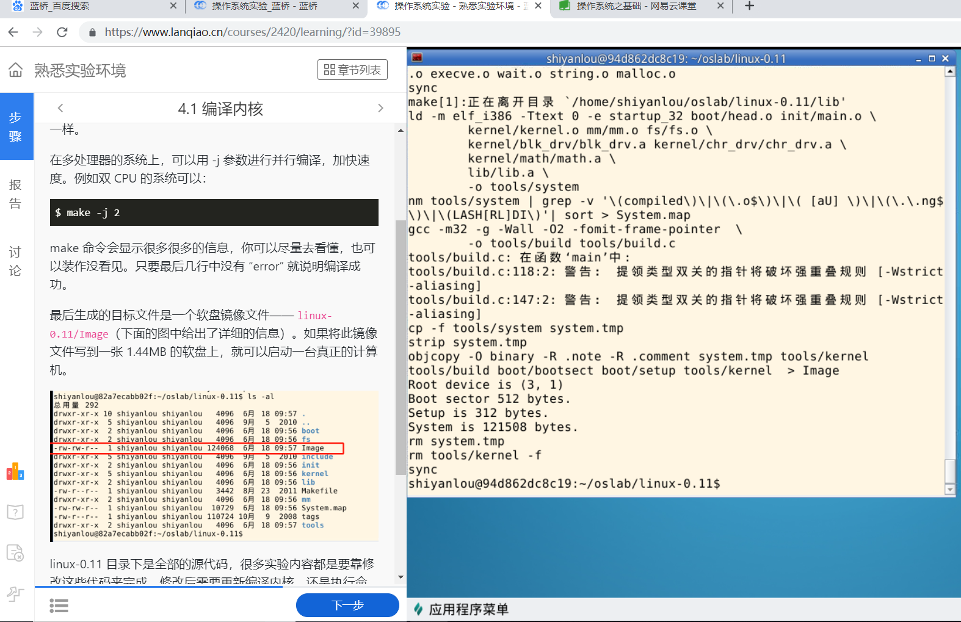Open the step list icon at bottom
Viewport: 961px width, 622px height.
tap(59, 606)
